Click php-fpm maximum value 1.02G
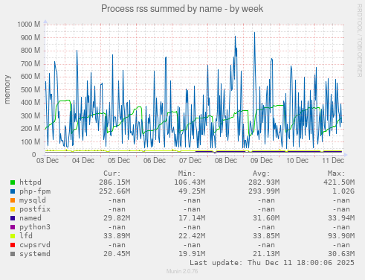 coord(343,191)
